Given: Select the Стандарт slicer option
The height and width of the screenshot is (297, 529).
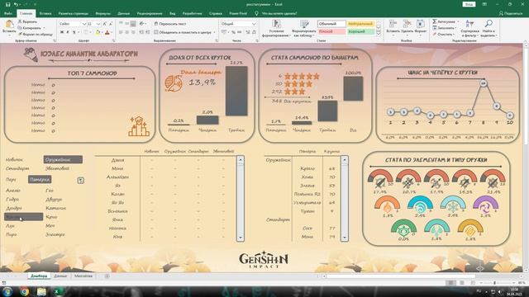Looking at the screenshot, I should pos(17,168).
